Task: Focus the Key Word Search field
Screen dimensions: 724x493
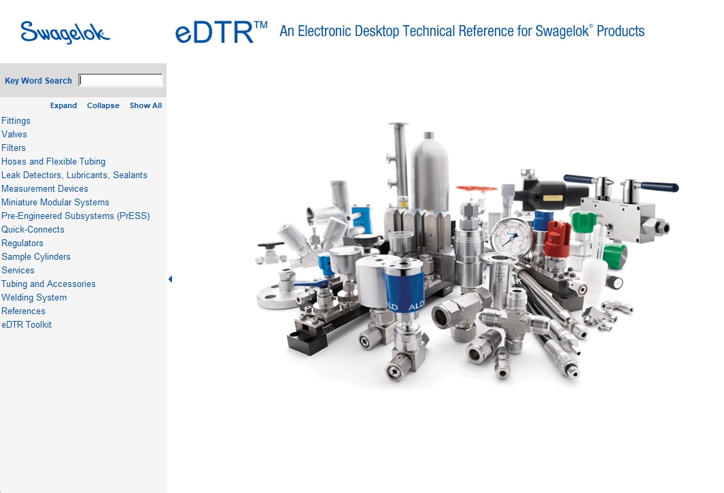Action: pos(120,80)
